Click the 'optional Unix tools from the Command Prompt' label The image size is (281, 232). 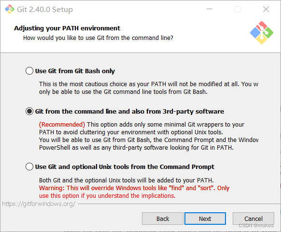125,167
